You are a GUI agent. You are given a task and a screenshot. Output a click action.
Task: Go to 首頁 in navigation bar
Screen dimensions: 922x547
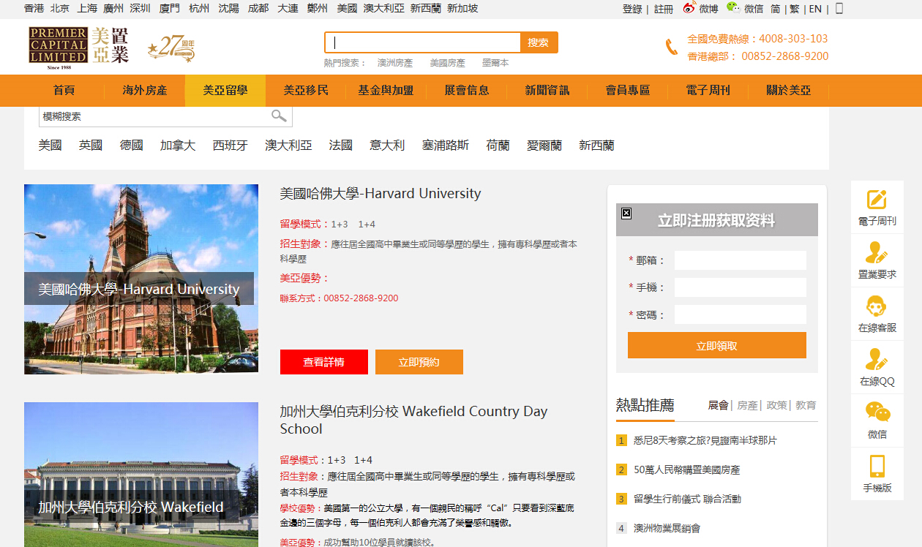[64, 91]
